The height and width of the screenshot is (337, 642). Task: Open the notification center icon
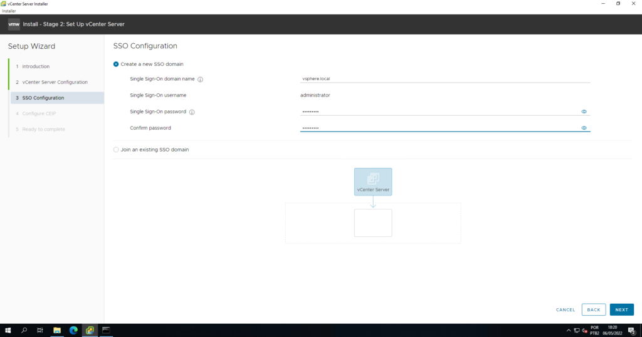632,331
